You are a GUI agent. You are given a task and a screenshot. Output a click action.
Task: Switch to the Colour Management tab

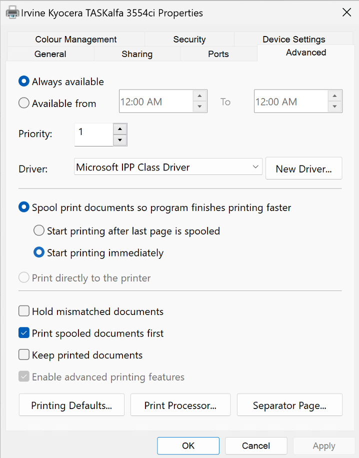coord(75,39)
